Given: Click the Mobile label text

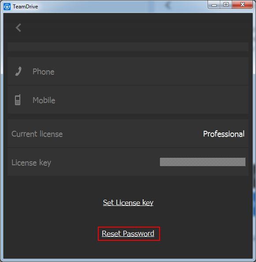Looking at the screenshot, I should click(44, 100).
